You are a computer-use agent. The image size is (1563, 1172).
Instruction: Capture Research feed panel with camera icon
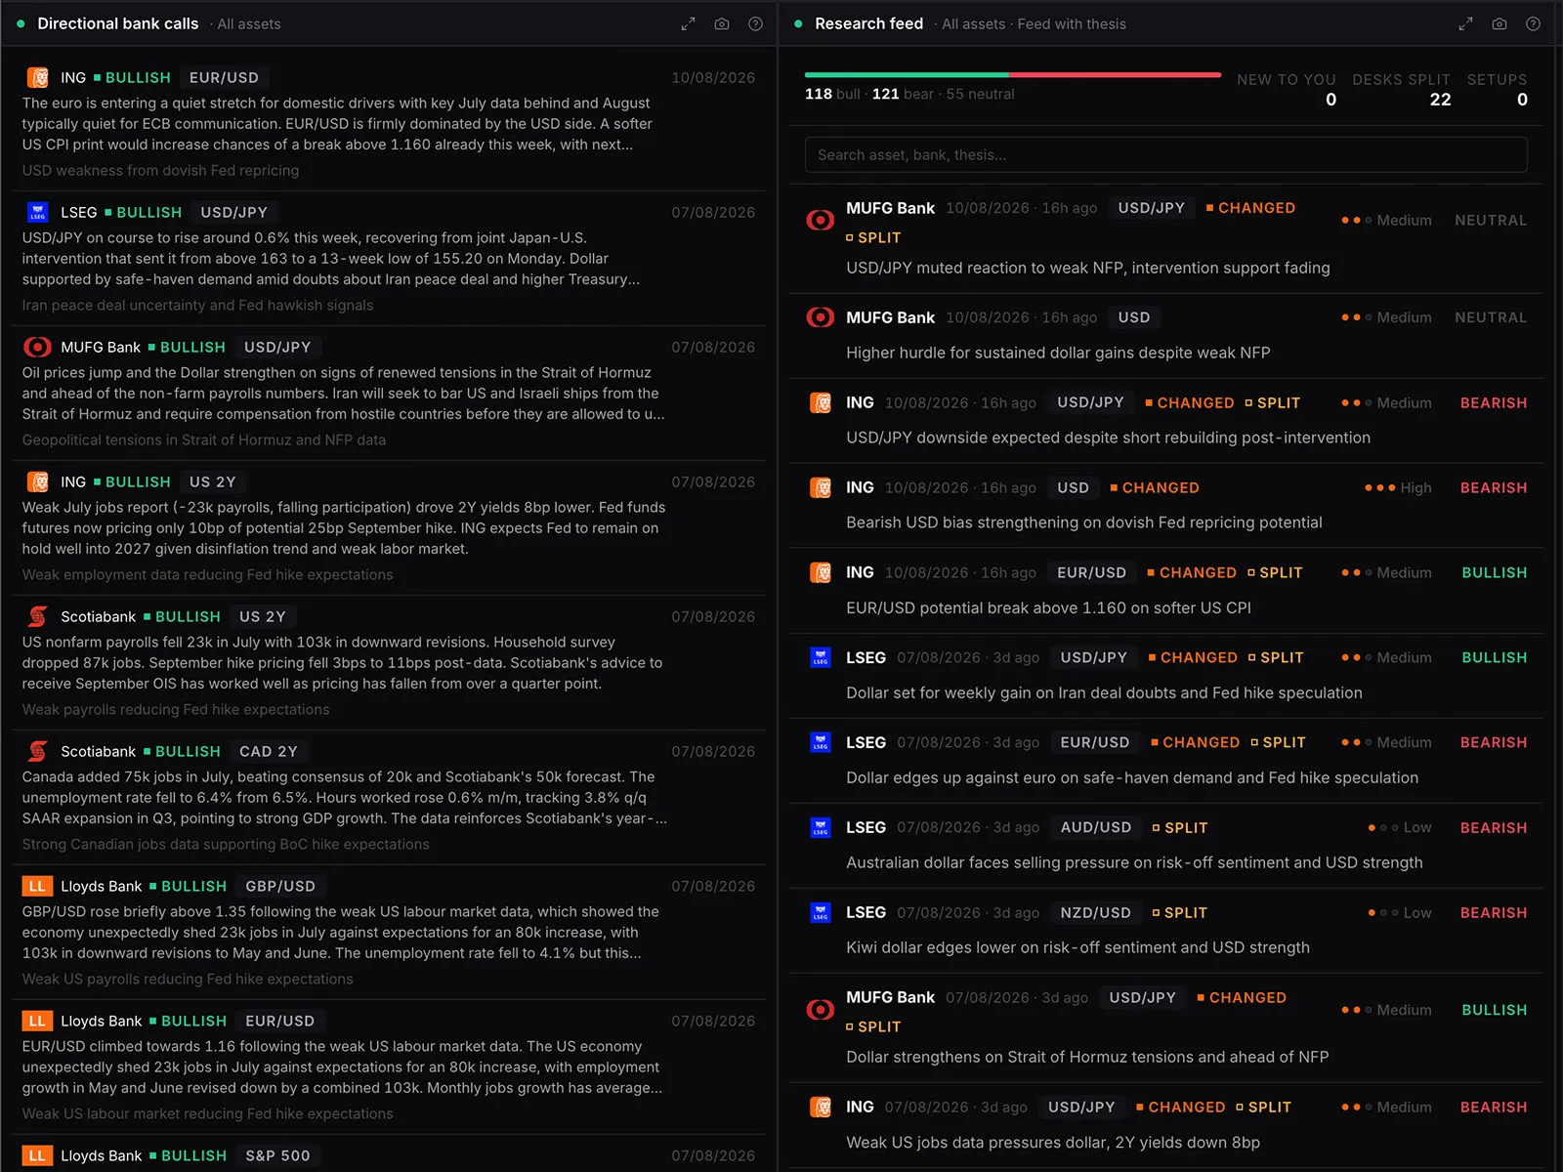(x=1500, y=23)
